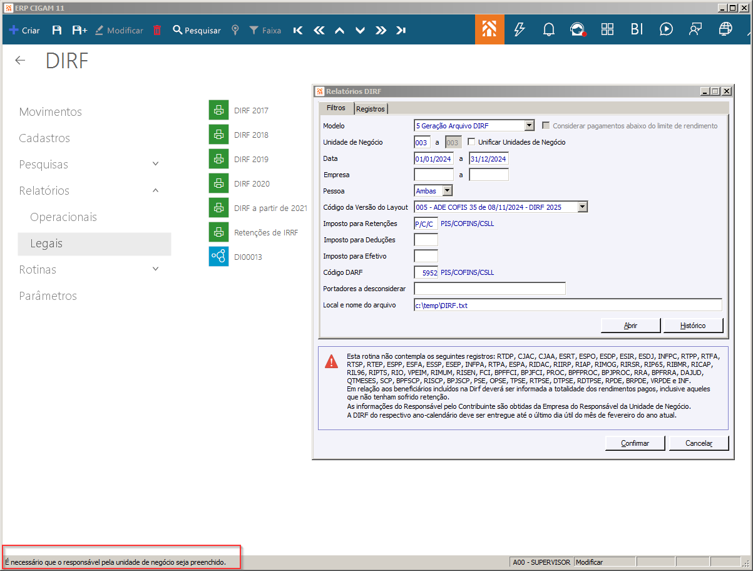Click the end date field 31/12/2024
753x571 pixels.
click(489, 158)
